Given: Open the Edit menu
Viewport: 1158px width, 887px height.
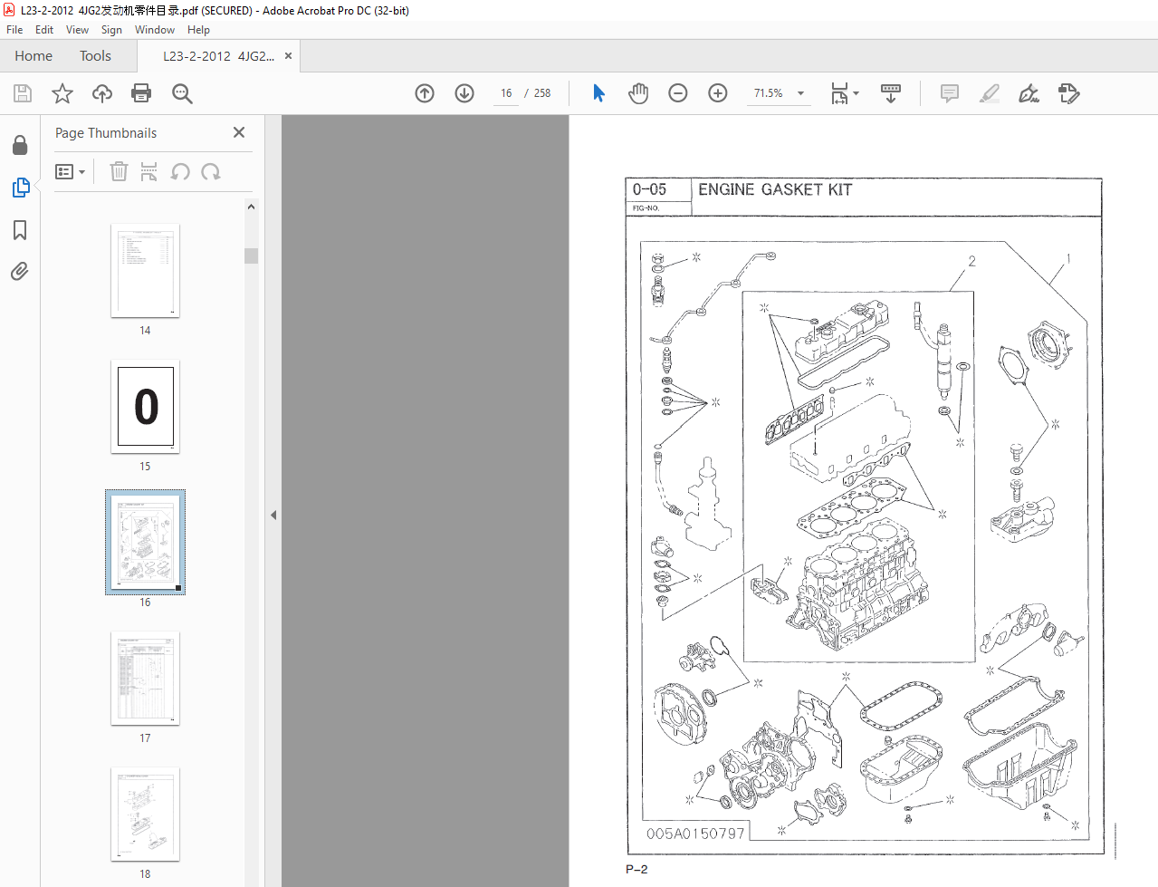Looking at the screenshot, I should (44, 30).
